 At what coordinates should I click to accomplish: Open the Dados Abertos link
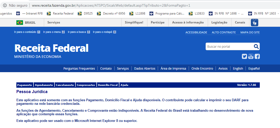point(145,69)
